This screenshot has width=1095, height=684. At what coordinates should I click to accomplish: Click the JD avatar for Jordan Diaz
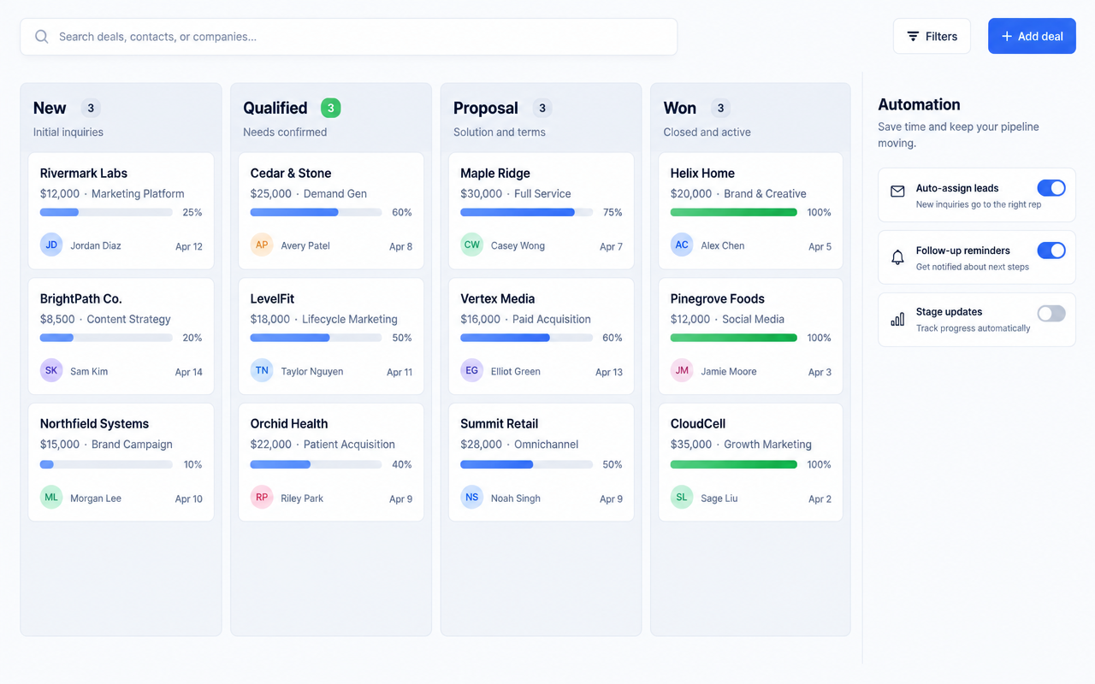click(51, 245)
